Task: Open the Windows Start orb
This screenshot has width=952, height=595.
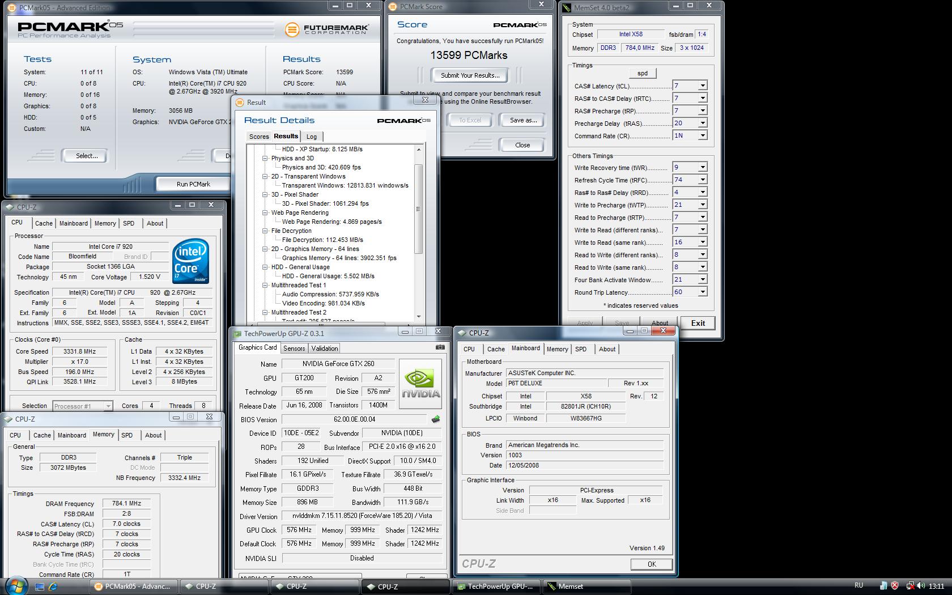Action: pos(15,586)
